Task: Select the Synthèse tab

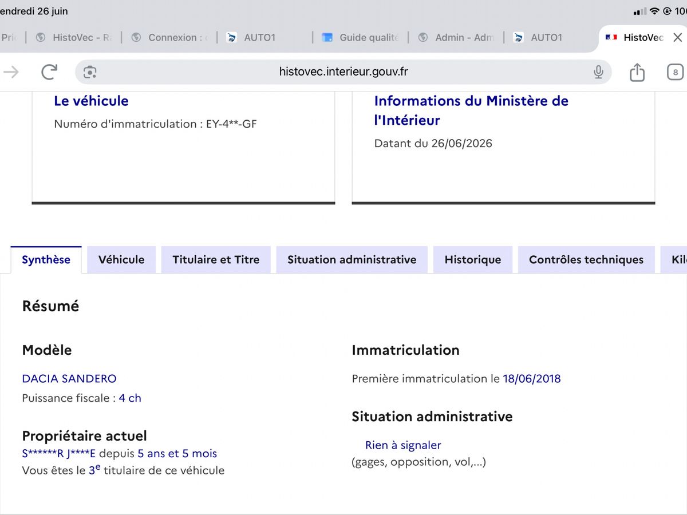Action: click(x=46, y=260)
